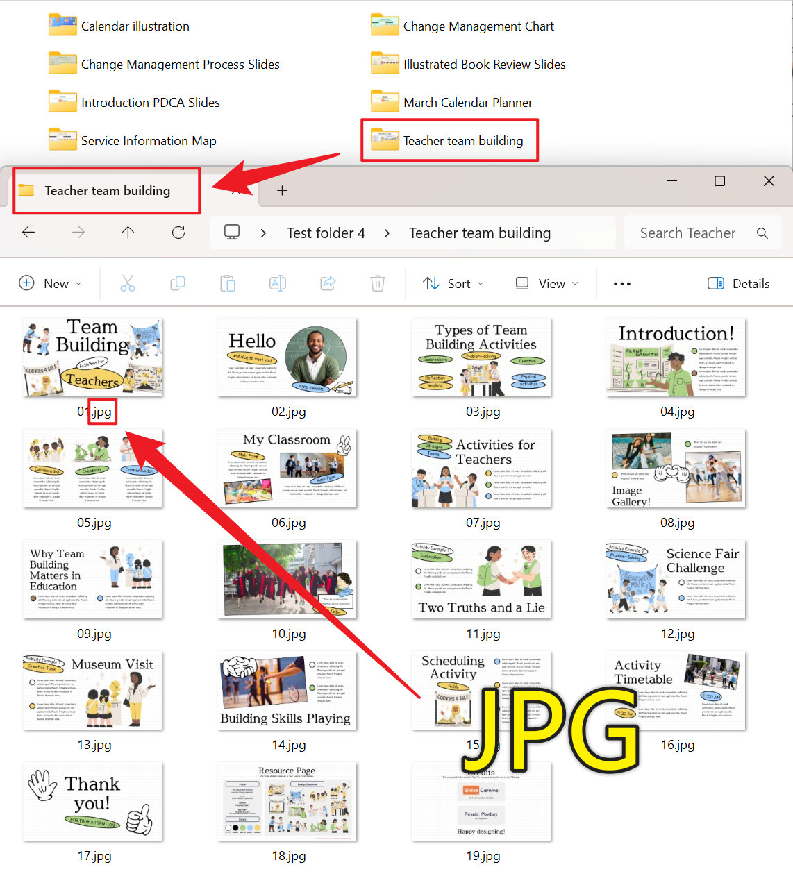
Task: Select 09.jpg Why Team Building thumbnail
Action: pos(92,580)
